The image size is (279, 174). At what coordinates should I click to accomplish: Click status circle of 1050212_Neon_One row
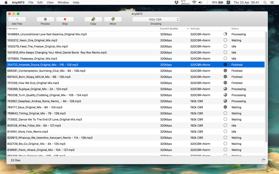click(225, 40)
